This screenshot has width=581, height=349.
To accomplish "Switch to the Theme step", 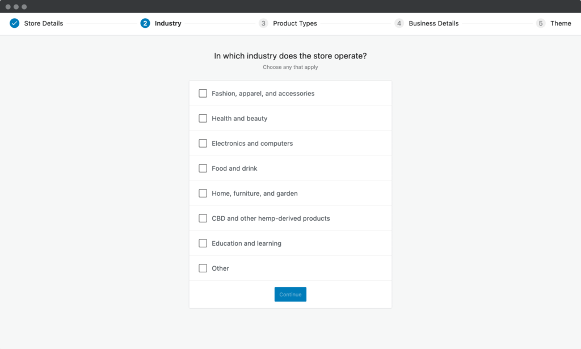I will [561, 23].
